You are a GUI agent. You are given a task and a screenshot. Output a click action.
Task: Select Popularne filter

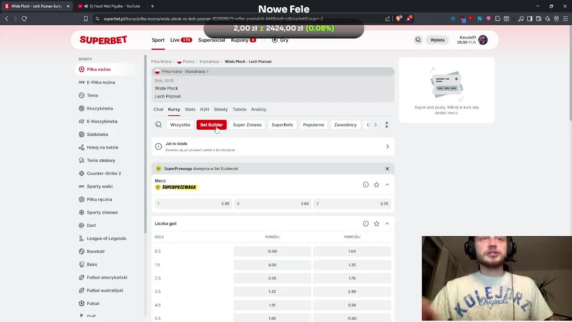[313, 125]
